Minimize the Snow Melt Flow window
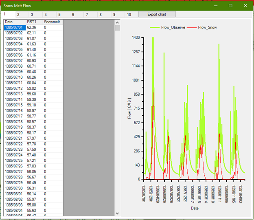Viewport: 254px width, 220px height. [x=215, y=6]
